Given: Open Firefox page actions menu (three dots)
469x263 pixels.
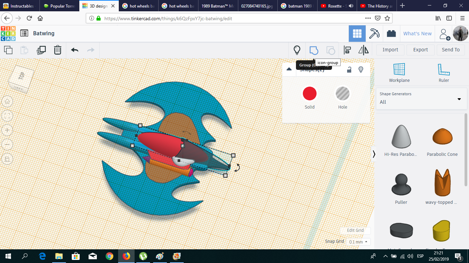Looking at the screenshot, I should coord(368,18).
